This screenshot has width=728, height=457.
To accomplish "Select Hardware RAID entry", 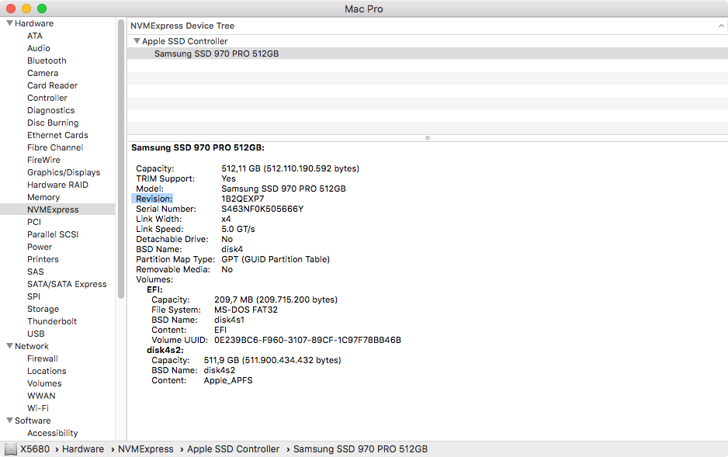I will pos(57,185).
